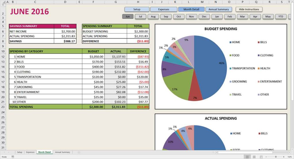The width and height of the screenshot is (294, 159).
Task: Click the BUDGET SPENDING chart title
Action: (221, 29)
